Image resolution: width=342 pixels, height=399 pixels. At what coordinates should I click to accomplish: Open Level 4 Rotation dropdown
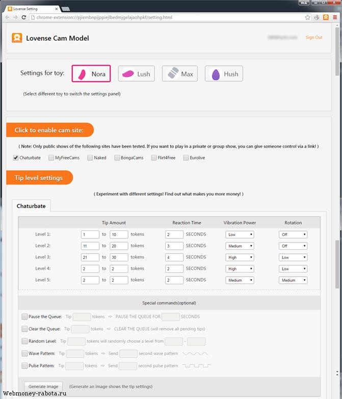tap(293, 269)
